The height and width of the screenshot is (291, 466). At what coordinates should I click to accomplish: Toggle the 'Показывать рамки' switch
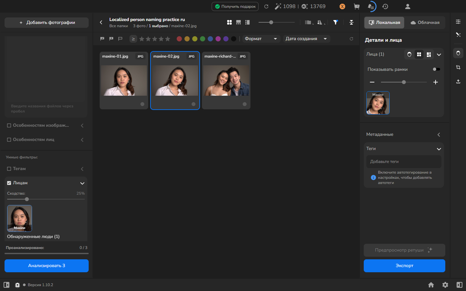tap(436, 69)
